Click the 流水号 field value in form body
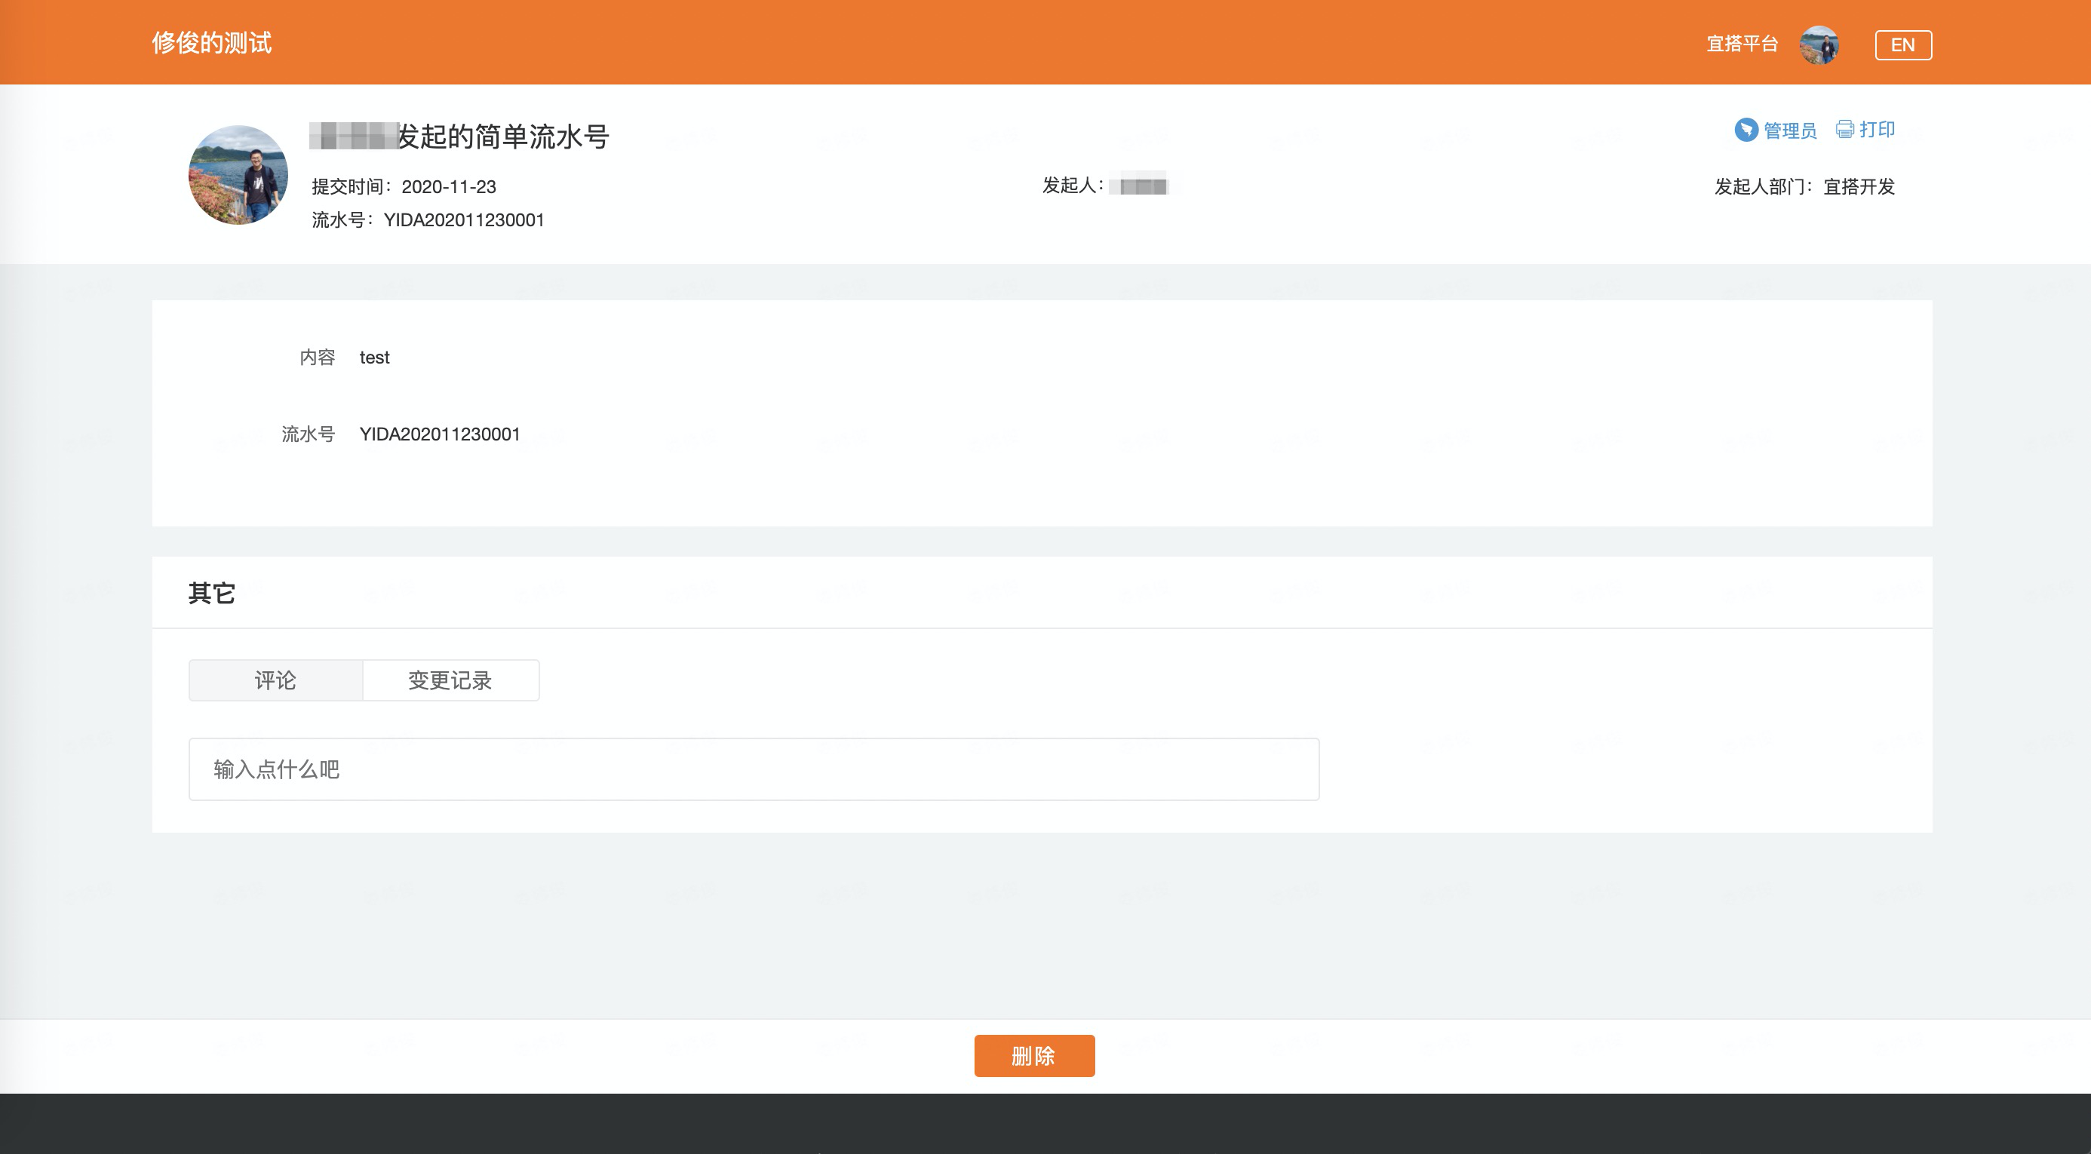 pyautogui.click(x=439, y=434)
